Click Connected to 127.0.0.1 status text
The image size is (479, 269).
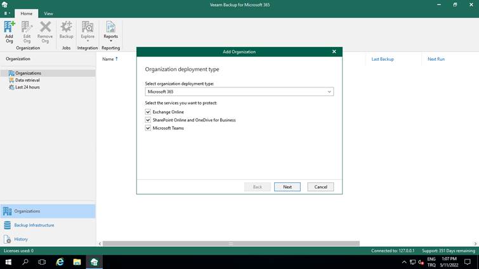point(393,251)
